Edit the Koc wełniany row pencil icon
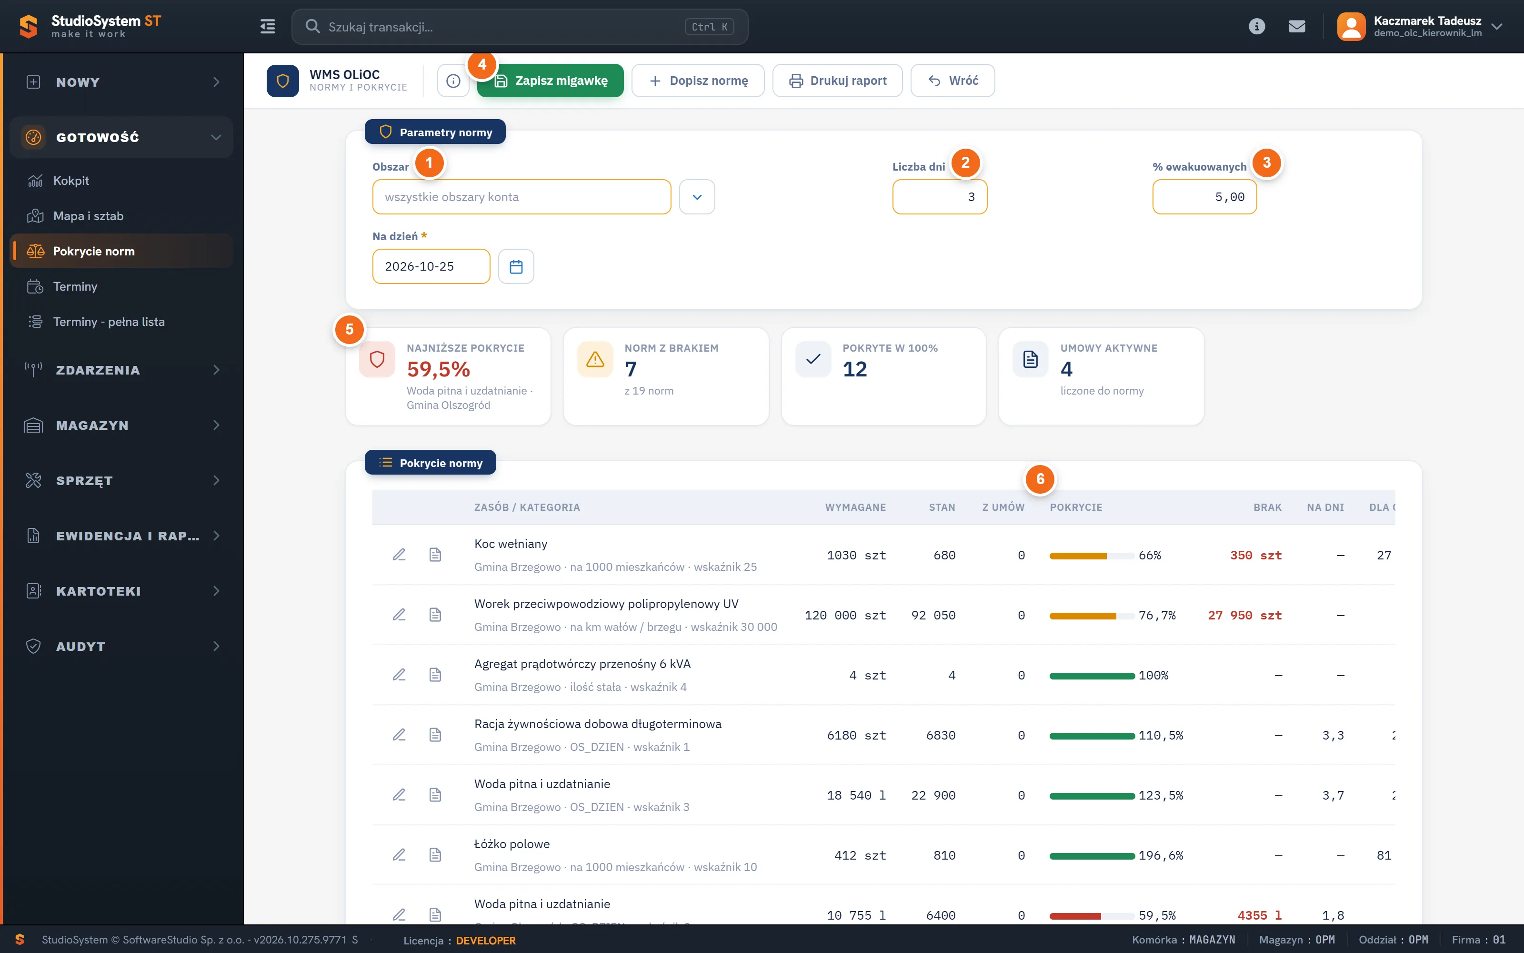Image resolution: width=1524 pixels, height=953 pixels. [x=399, y=555]
